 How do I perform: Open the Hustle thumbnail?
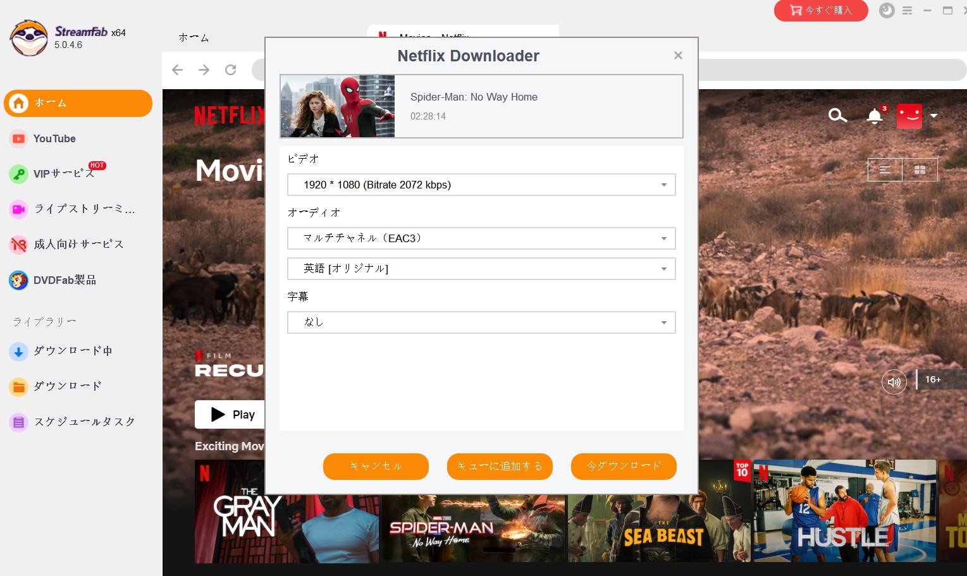(844, 512)
